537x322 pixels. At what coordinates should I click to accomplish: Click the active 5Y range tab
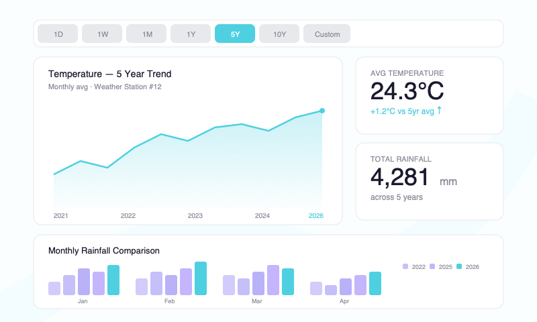(235, 34)
